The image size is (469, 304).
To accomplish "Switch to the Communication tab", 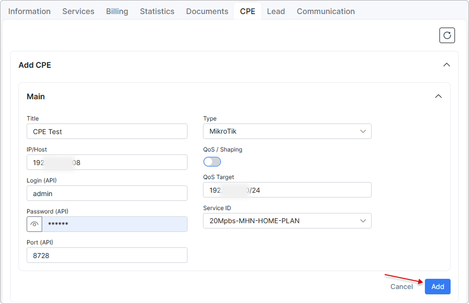I will 326,11.
